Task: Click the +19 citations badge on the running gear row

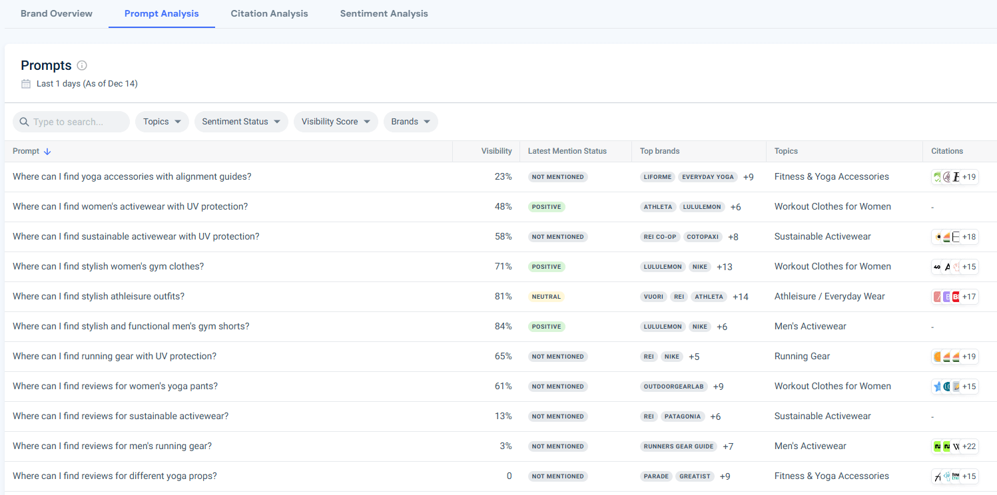Action: tap(970, 356)
